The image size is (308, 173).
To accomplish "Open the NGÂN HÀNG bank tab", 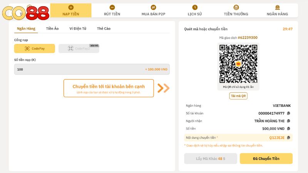I will click(x=277, y=10).
